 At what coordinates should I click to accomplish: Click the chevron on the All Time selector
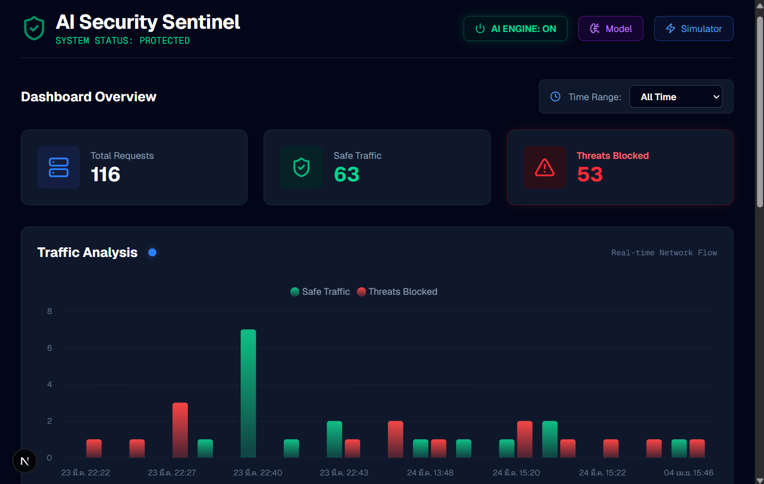click(x=717, y=97)
